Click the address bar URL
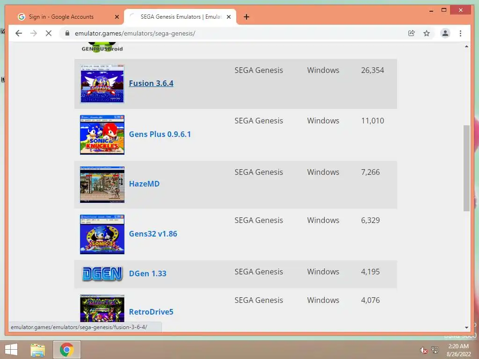Viewport: 479px width, 359px height. click(135, 33)
